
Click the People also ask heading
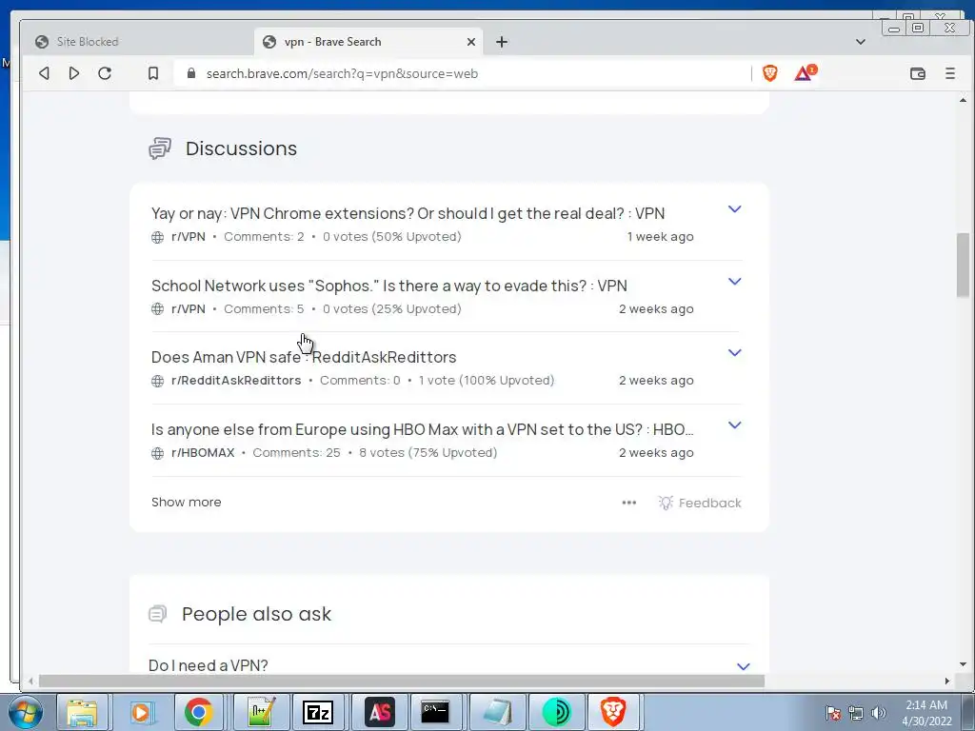click(256, 614)
